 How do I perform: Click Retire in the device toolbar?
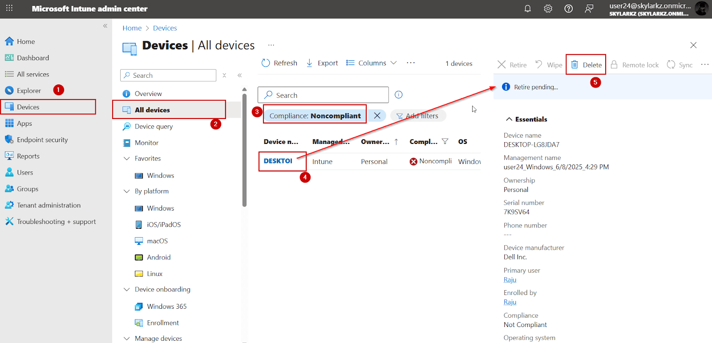tap(512, 65)
